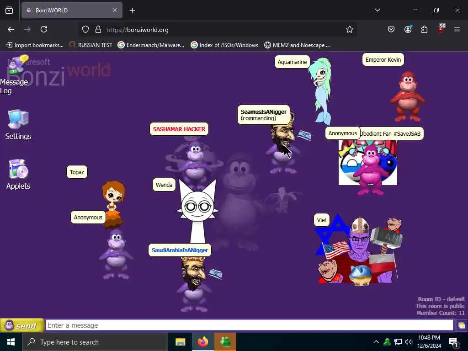
Task: Open the Firefox account icon
Action: 408,29
